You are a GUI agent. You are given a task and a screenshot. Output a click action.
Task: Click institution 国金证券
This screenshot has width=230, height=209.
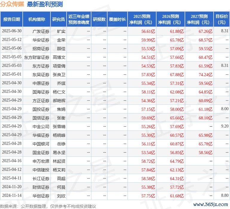(x=41, y=153)
